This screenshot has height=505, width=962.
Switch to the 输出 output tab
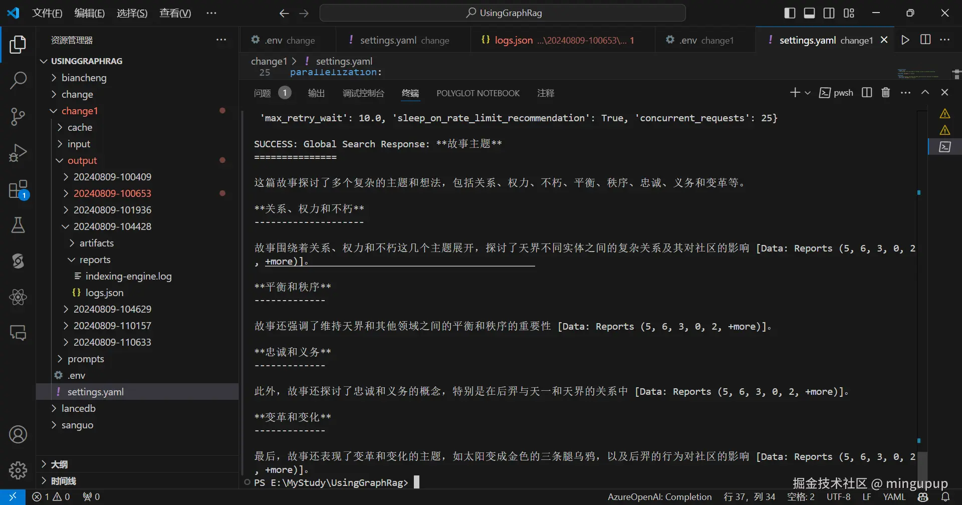pos(317,93)
